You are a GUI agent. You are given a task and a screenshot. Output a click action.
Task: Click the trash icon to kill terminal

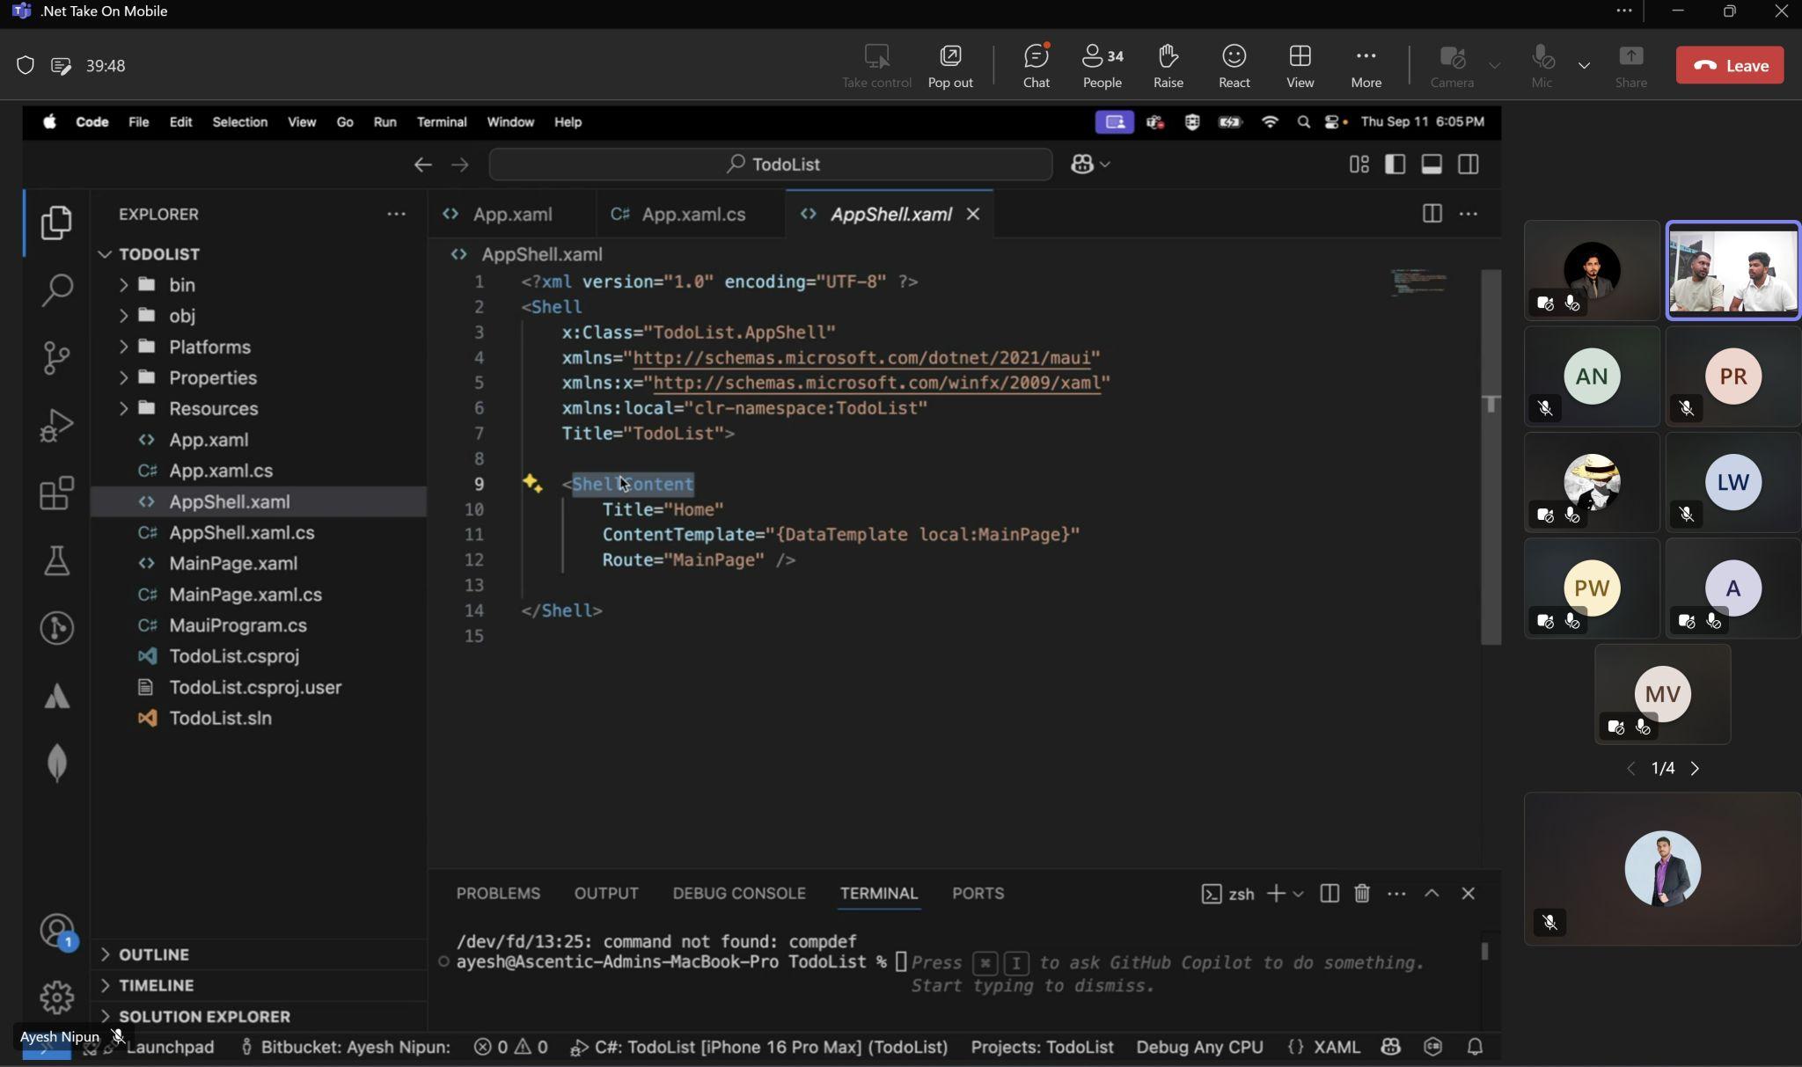click(x=1361, y=894)
